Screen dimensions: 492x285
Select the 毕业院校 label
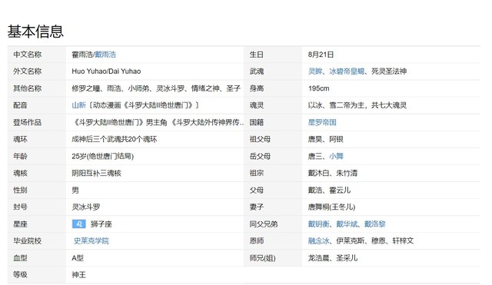(28, 240)
